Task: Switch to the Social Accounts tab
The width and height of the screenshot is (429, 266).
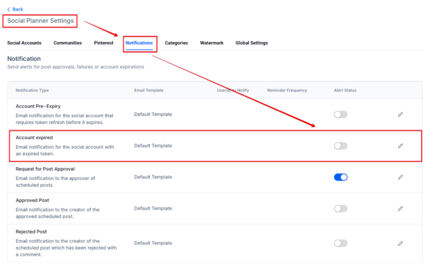Action: (24, 43)
